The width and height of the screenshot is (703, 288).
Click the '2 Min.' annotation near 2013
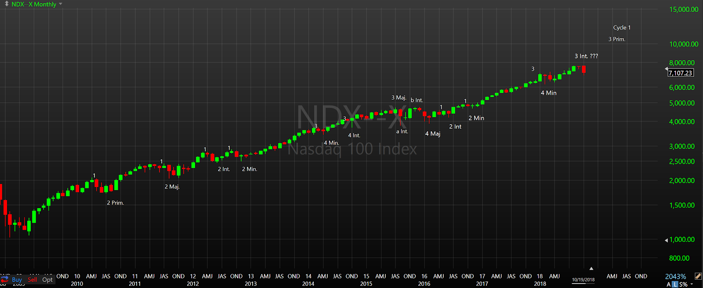250,169
